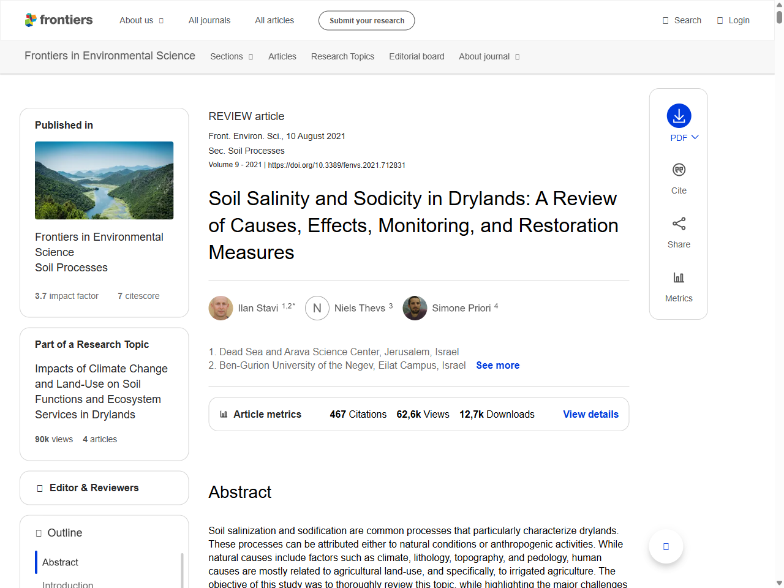Open the Metrics bar-chart icon
The image size is (784, 588).
[x=679, y=277]
